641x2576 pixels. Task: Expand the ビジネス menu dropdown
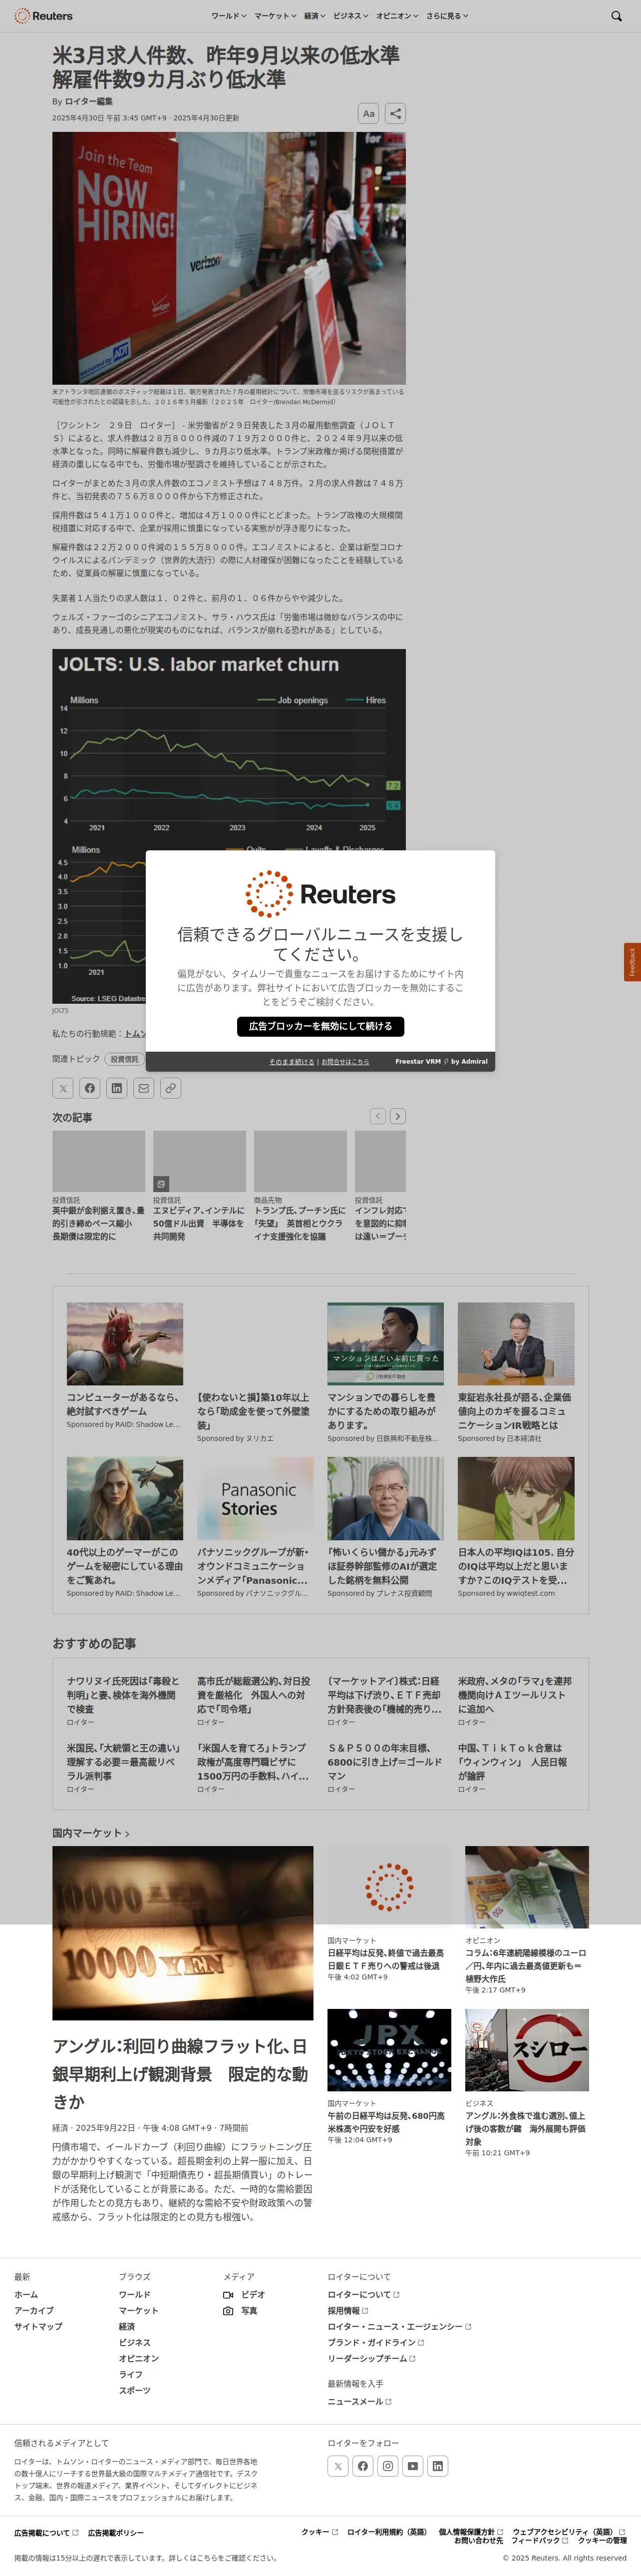(350, 16)
